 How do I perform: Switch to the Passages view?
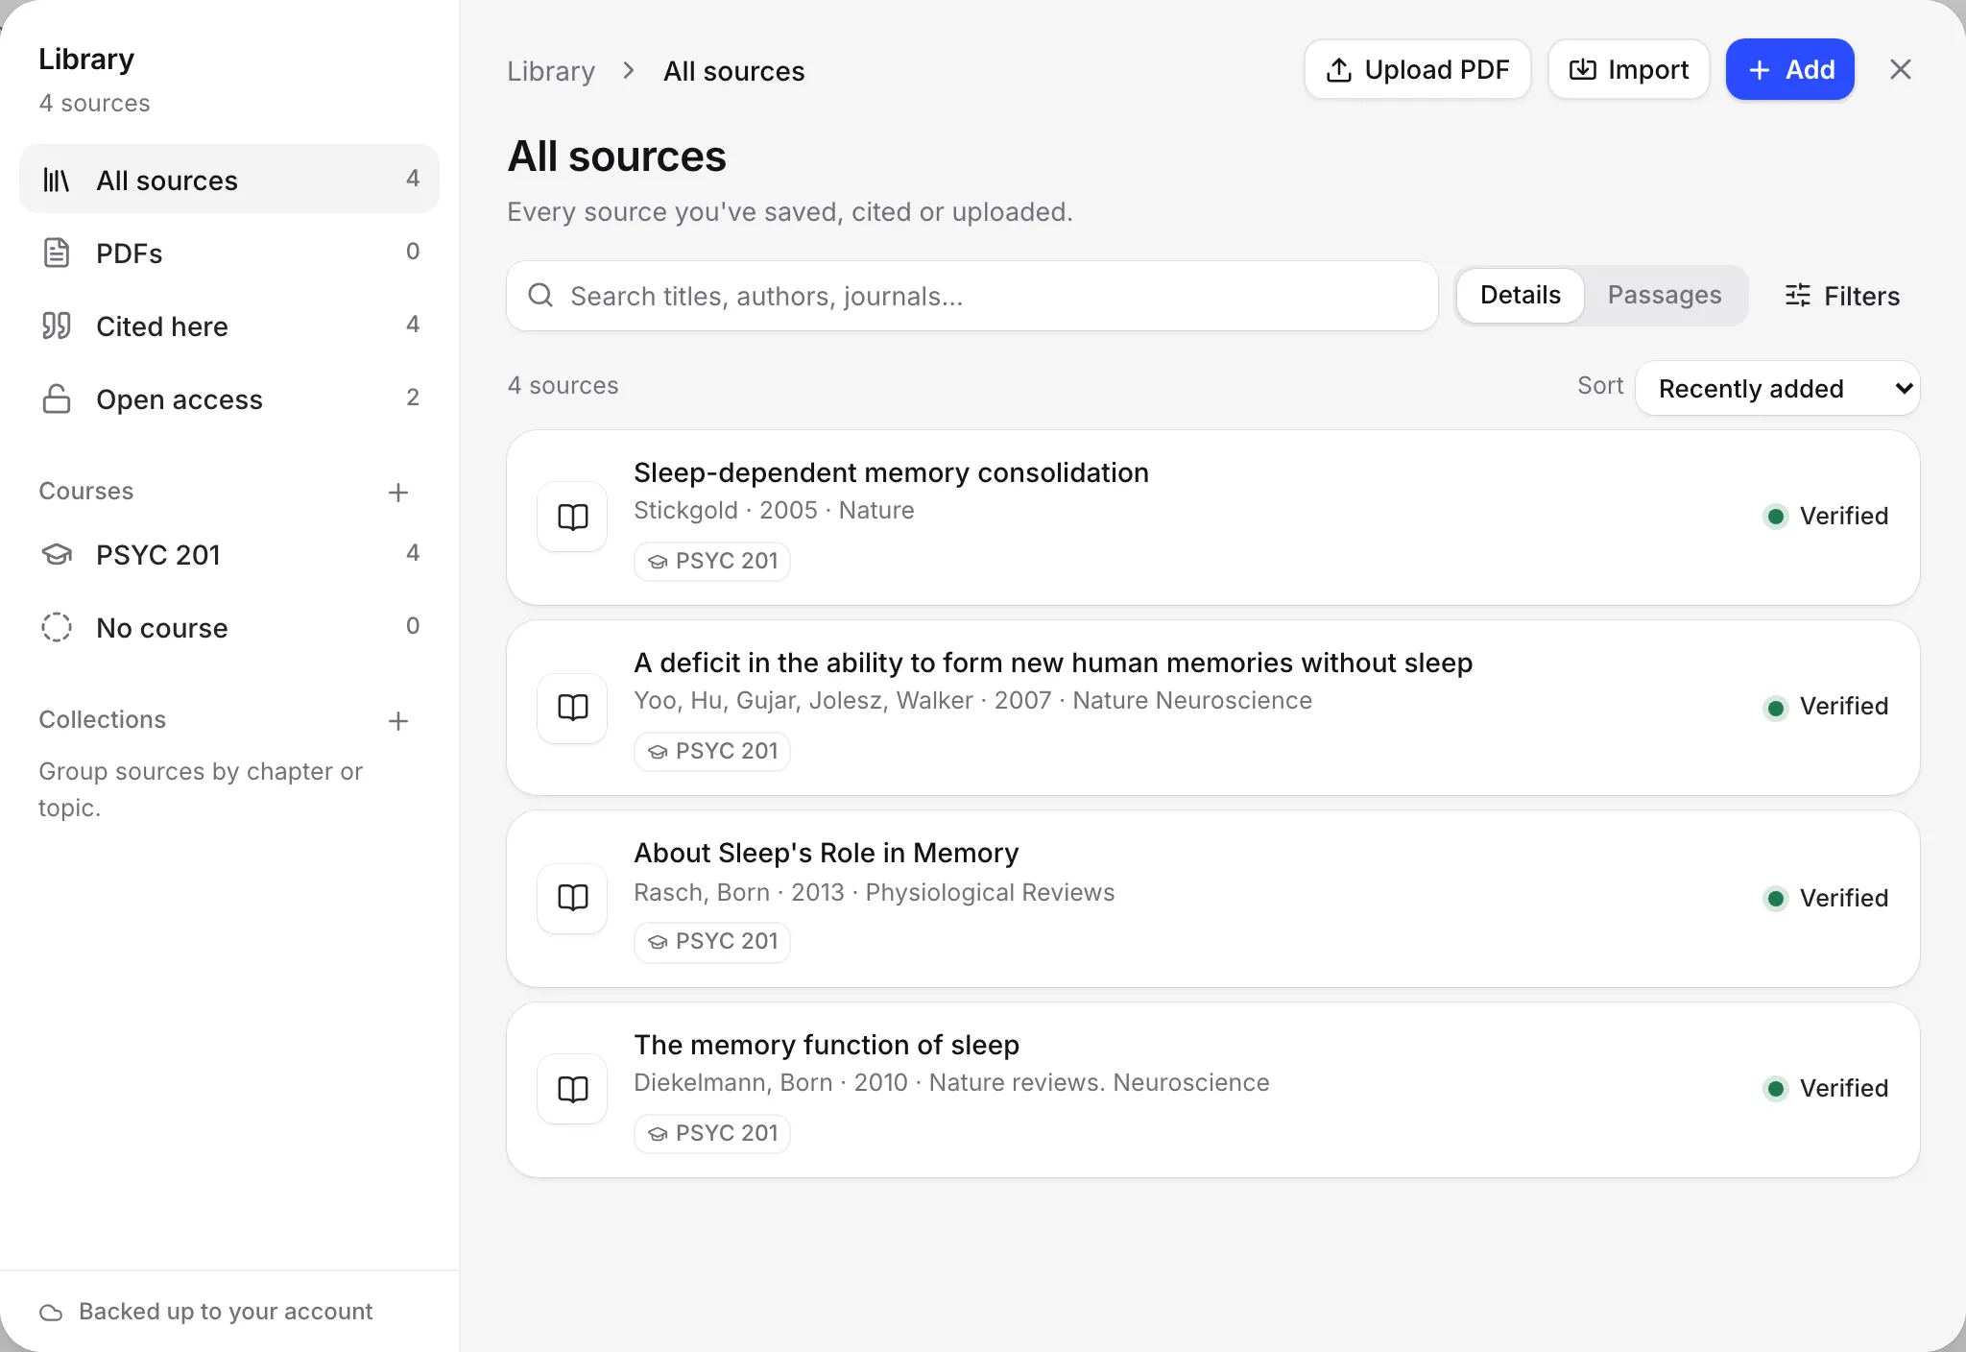1664,295
